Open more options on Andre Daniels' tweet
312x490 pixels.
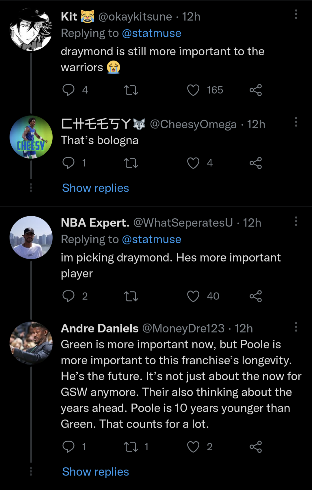point(296,327)
